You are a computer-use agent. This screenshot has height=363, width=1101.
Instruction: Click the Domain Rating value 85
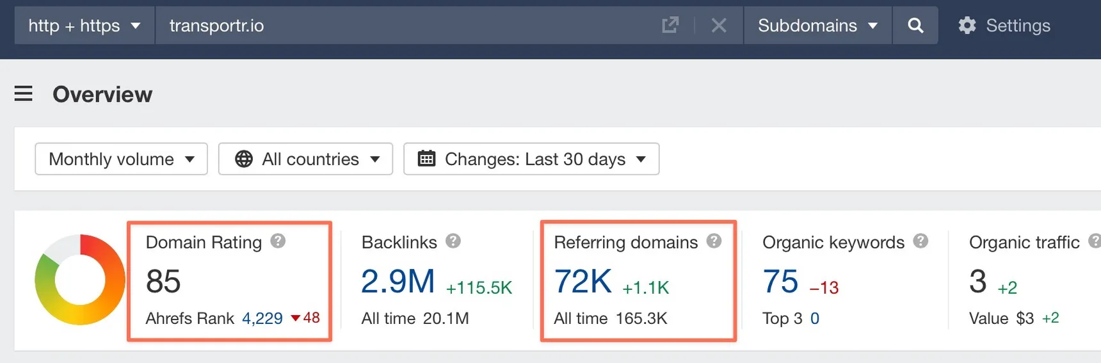(163, 282)
